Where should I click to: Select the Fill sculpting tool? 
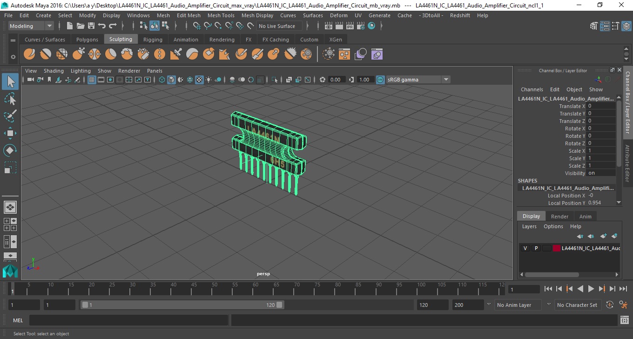coord(225,54)
